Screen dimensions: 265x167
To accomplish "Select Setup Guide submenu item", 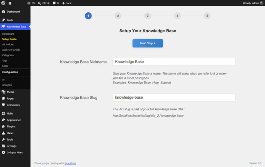I will [x=9, y=39].
